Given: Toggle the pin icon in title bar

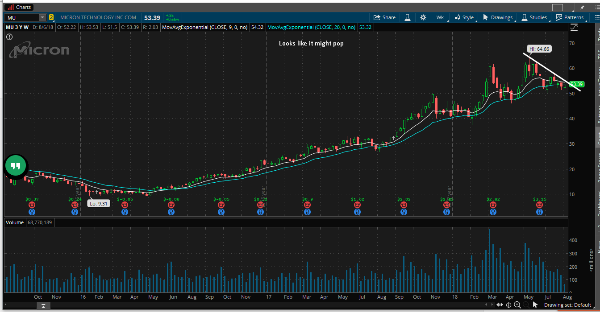Looking at the screenshot, I should tap(582, 7).
